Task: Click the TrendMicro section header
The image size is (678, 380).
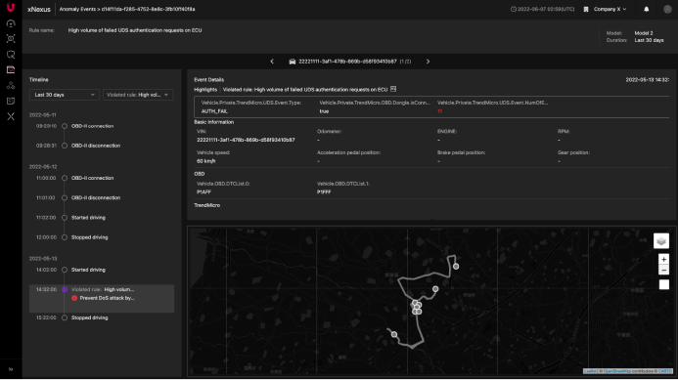Action: pyautogui.click(x=207, y=205)
